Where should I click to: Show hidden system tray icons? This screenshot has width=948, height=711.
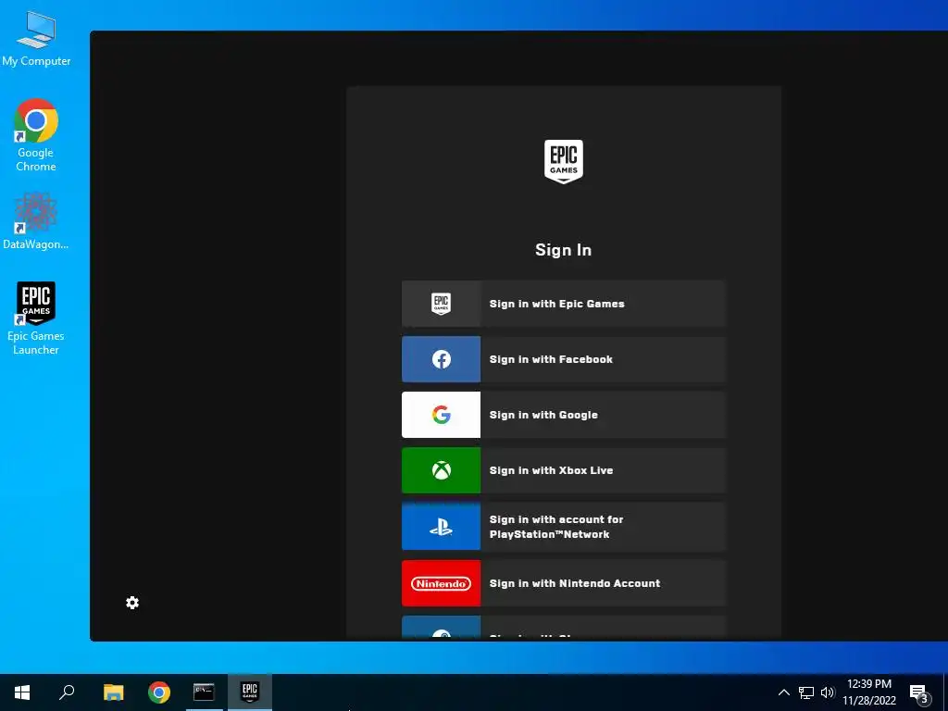783,692
